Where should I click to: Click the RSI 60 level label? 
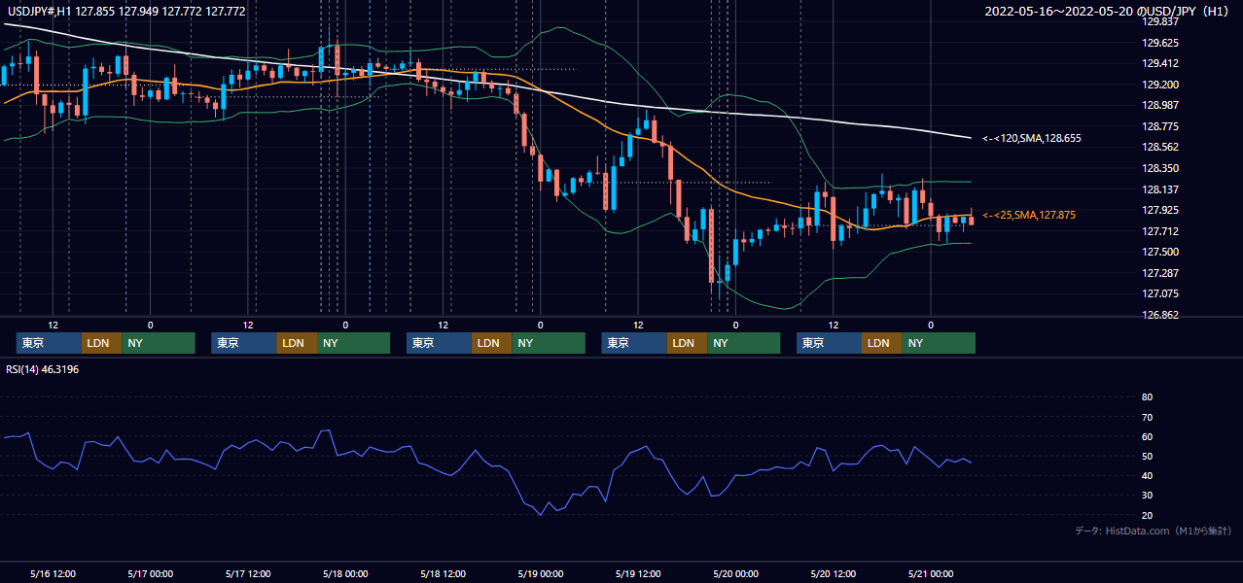pos(1147,436)
